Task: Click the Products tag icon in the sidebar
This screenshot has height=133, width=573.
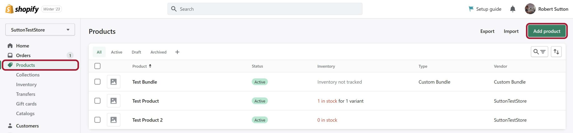Action: pos(10,65)
